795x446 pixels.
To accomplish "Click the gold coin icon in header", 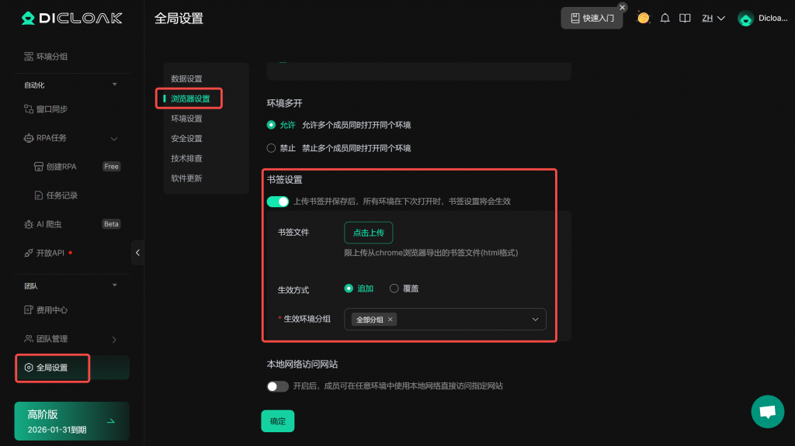I will [643, 18].
